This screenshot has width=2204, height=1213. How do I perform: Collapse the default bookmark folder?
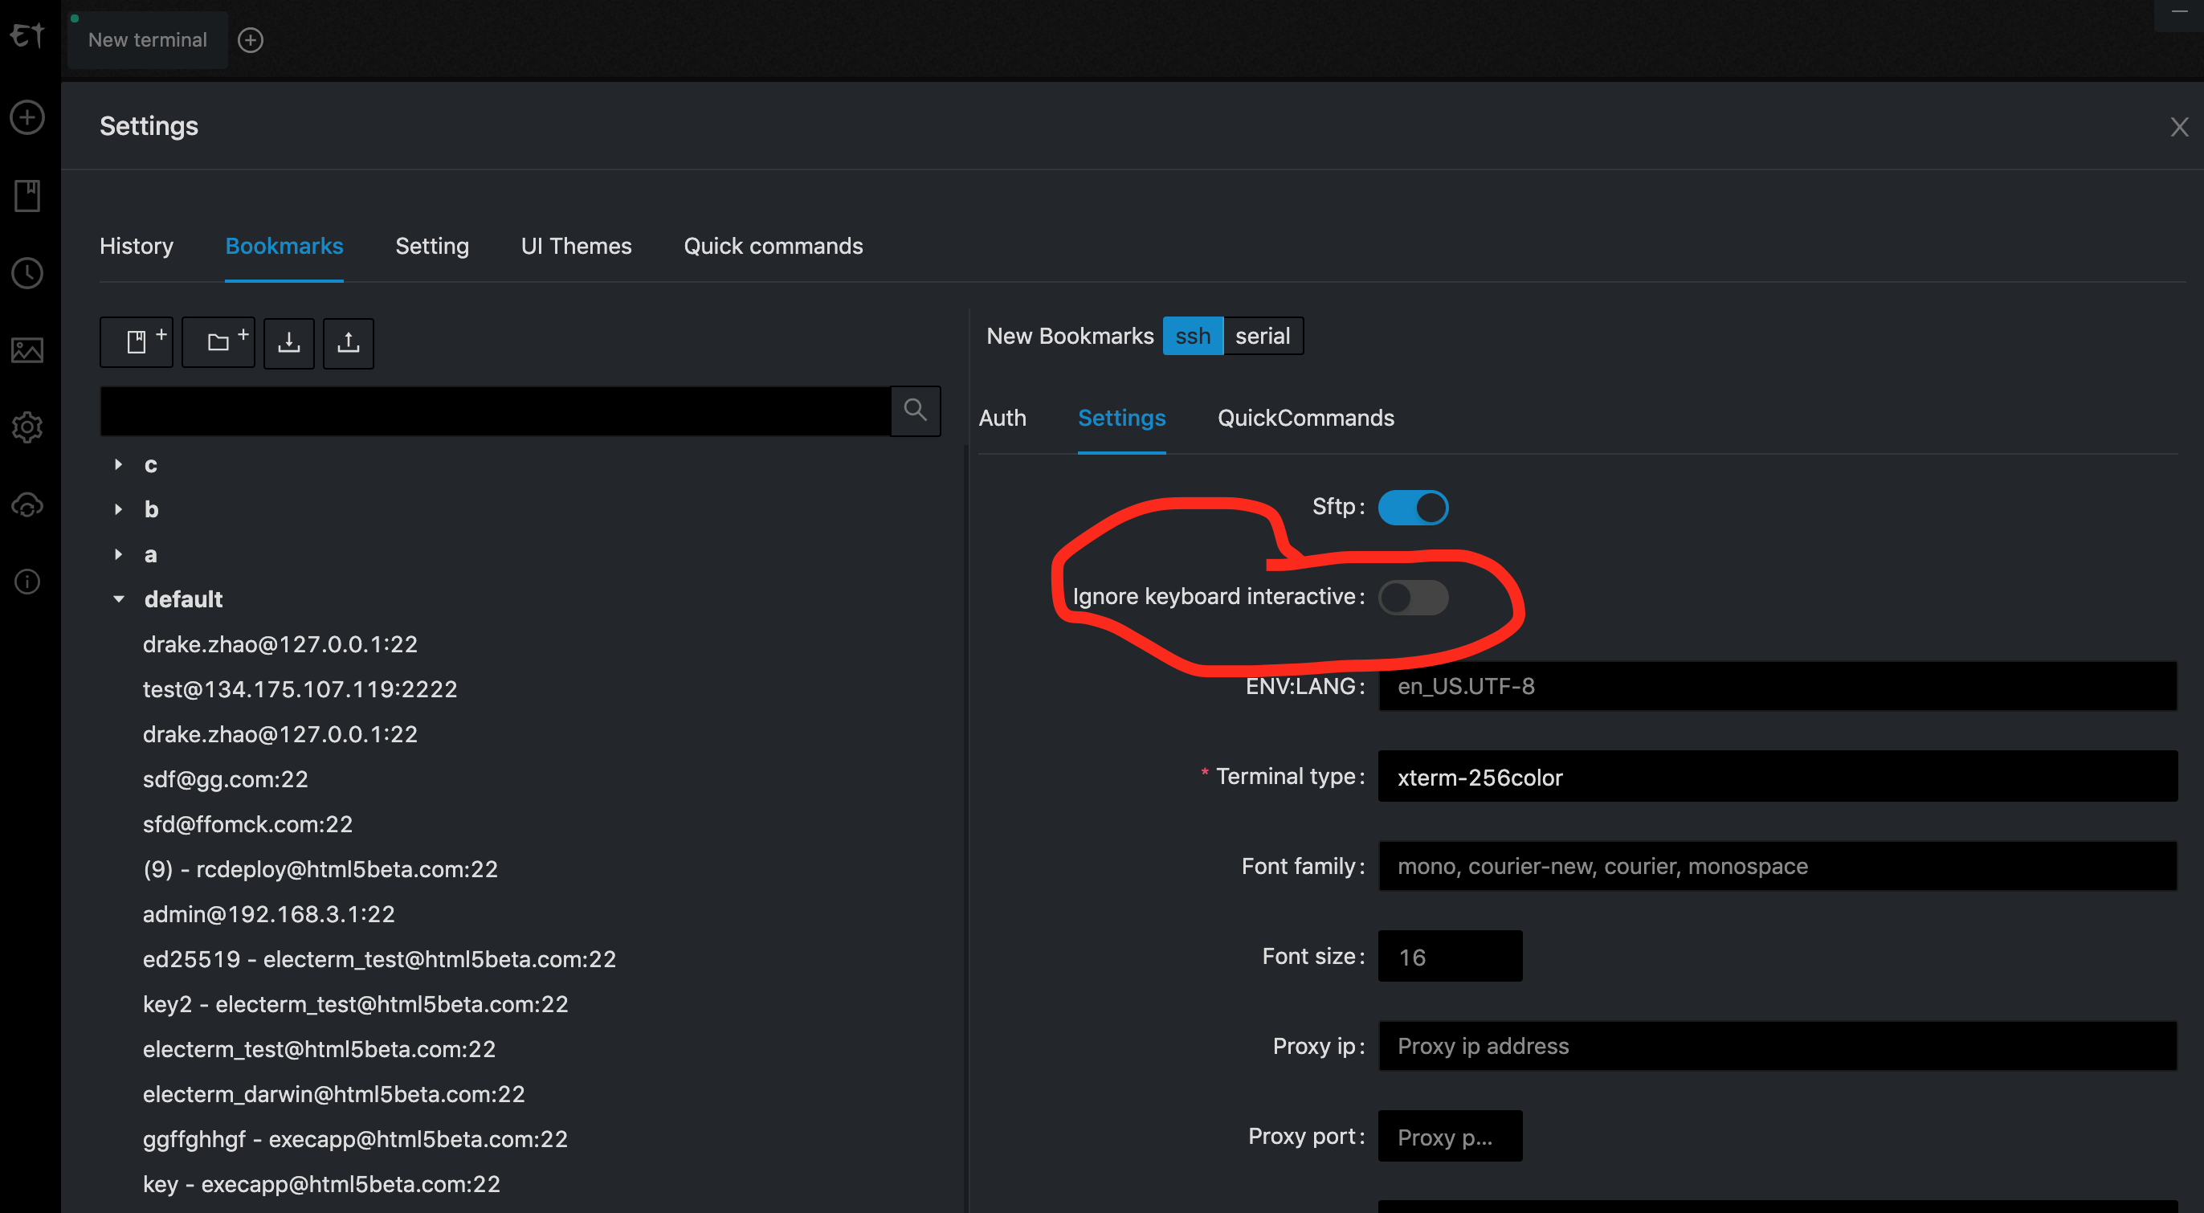point(119,598)
